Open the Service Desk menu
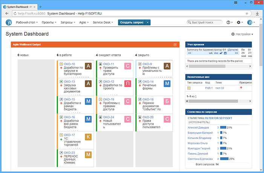The height and width of the screenshot is (173, 264). [103, 23]
